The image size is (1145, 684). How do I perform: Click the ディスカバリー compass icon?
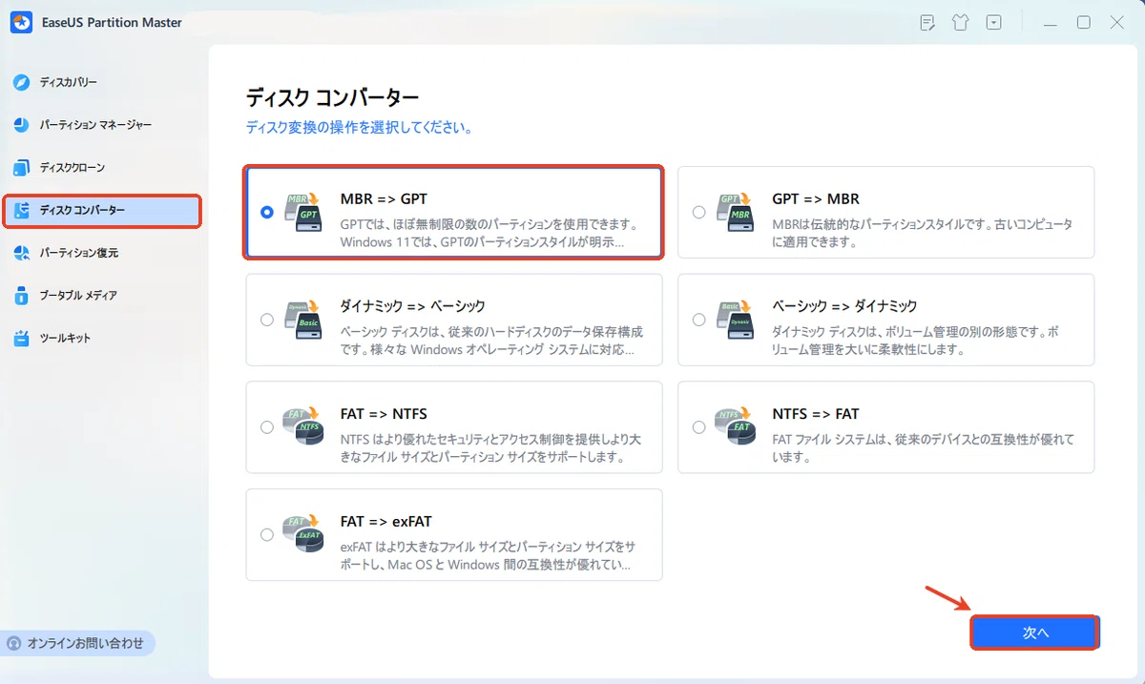pos(22,83)
